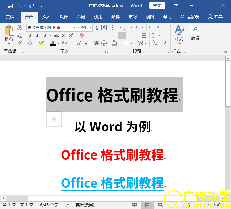
Task: Open the 文件 tab
Action: tap(10, 17)
